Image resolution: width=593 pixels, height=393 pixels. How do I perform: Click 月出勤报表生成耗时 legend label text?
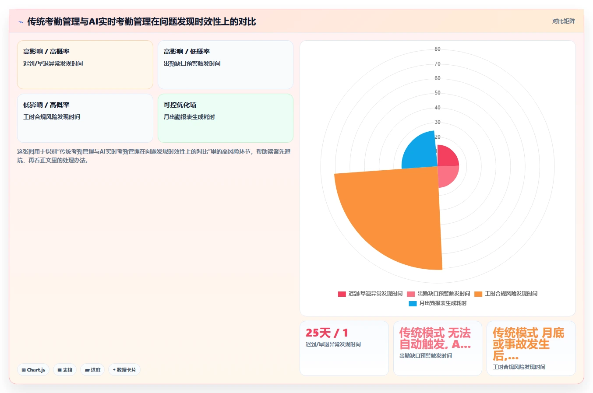[443, 303]
